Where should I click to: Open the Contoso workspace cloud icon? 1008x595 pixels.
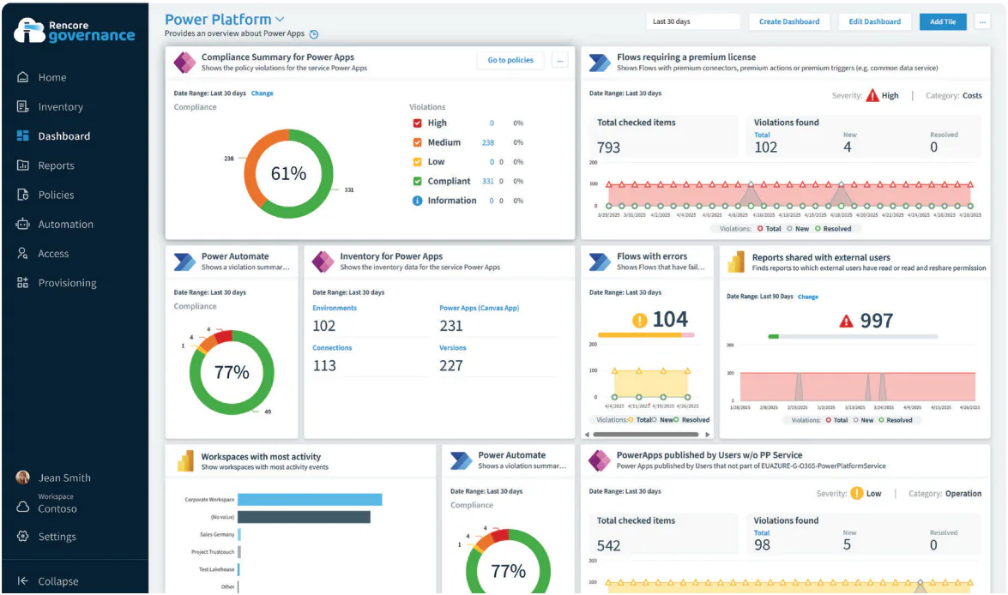[22, 507]
